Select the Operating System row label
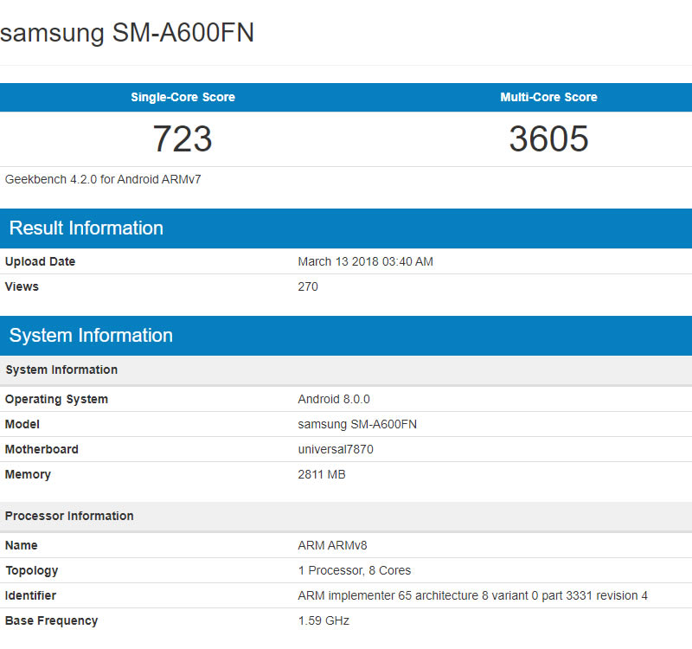The width and height of the screenshot is (692, 649). (x=56, y=399)
